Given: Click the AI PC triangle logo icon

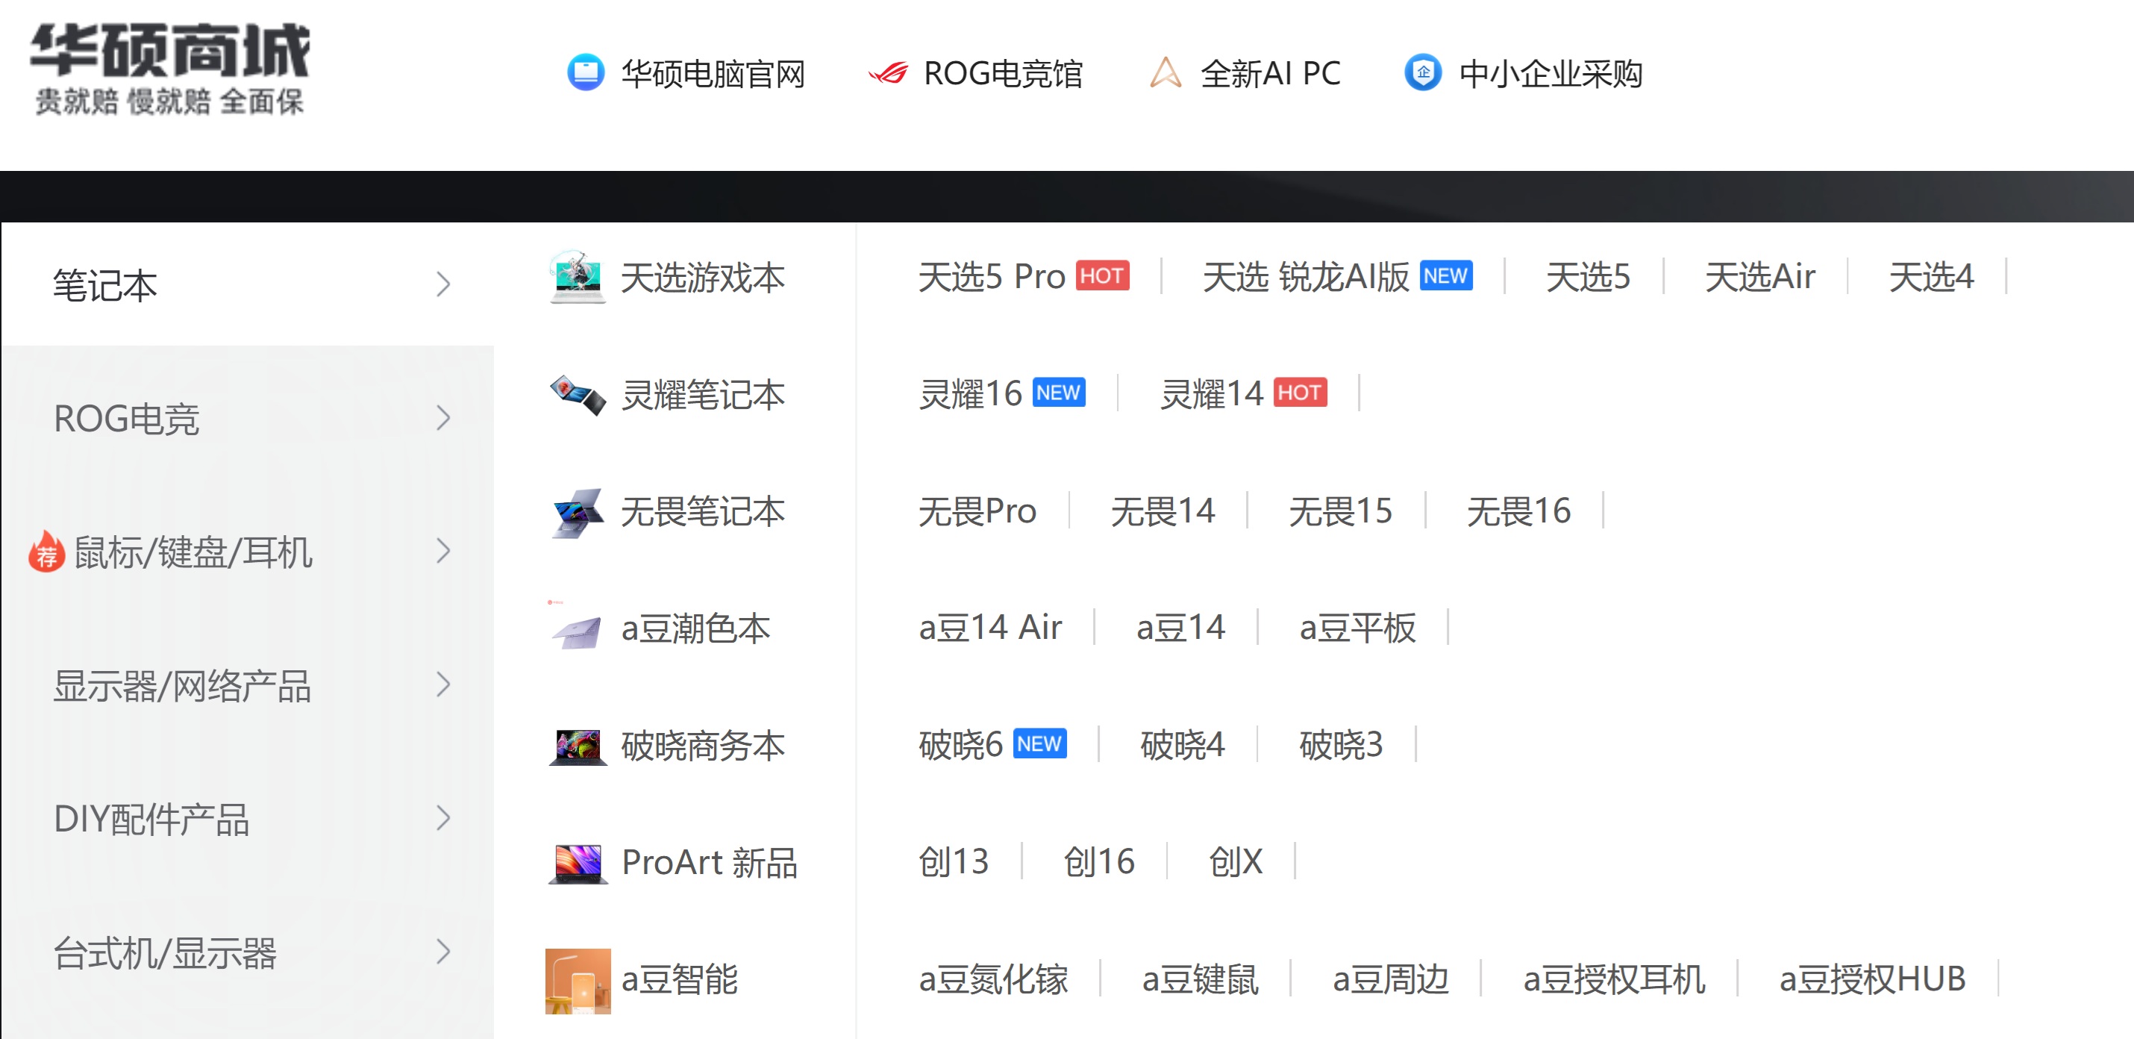Looking at the screenshot, I should click(x=1165, y=73).
